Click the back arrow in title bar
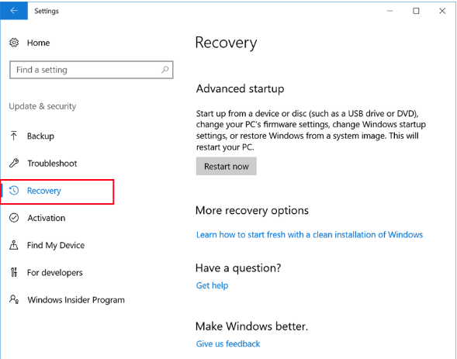 click(14, 11)
